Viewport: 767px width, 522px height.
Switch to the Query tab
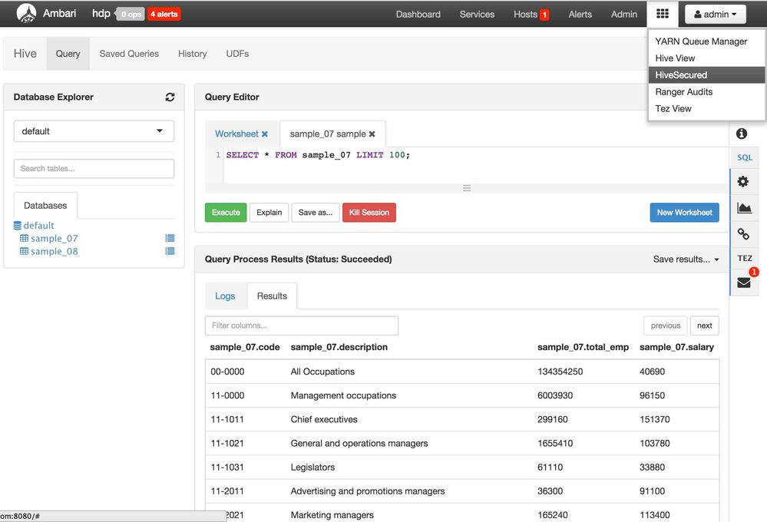(x=68, y=54)
